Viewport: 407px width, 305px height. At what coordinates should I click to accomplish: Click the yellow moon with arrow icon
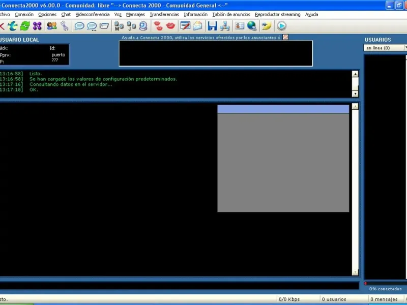(267, 26)
